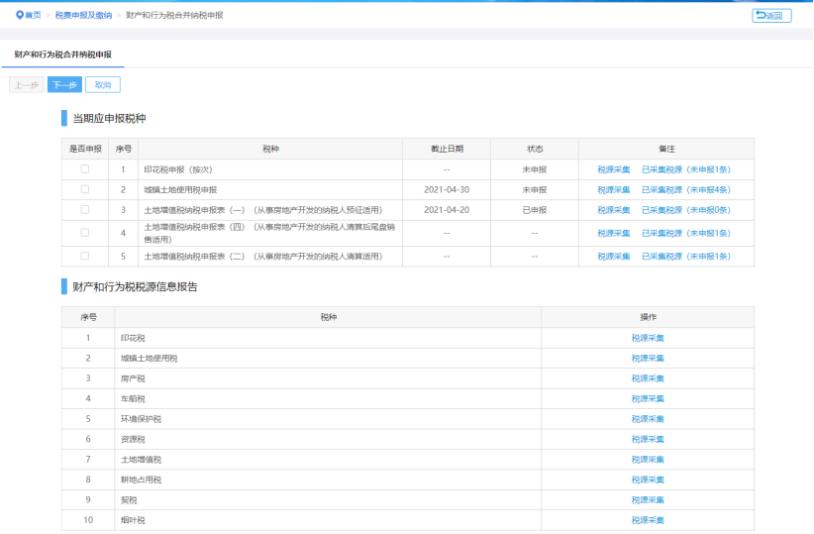Open 税源采集 in 土地增值税纳税申报表（四） row
The width and height of the screenshot is (814, 534).
[x=614, y=233]
